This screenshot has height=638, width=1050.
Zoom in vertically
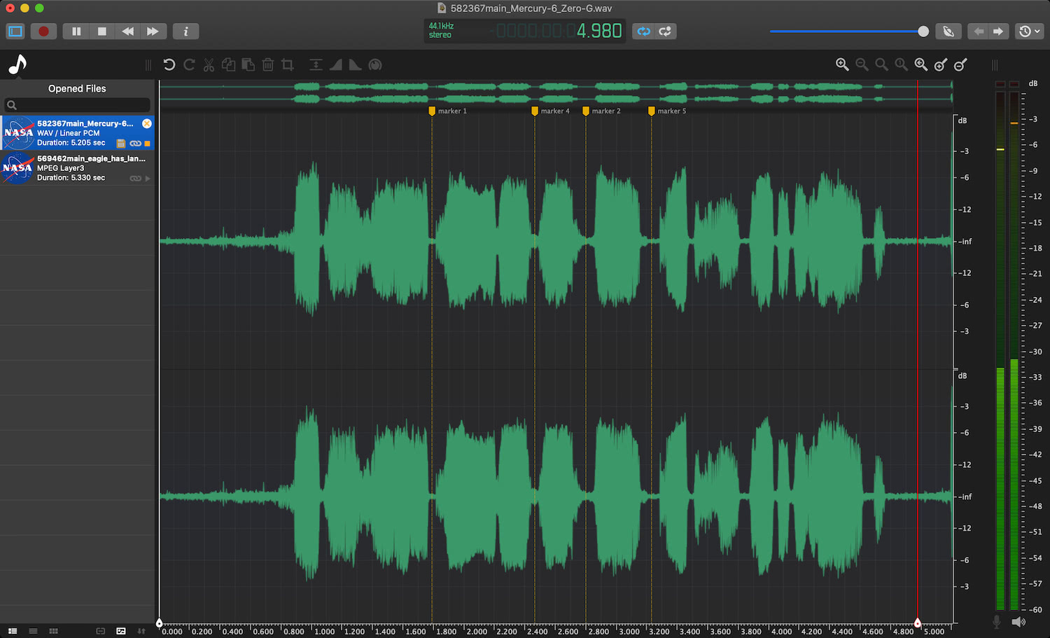941,65
